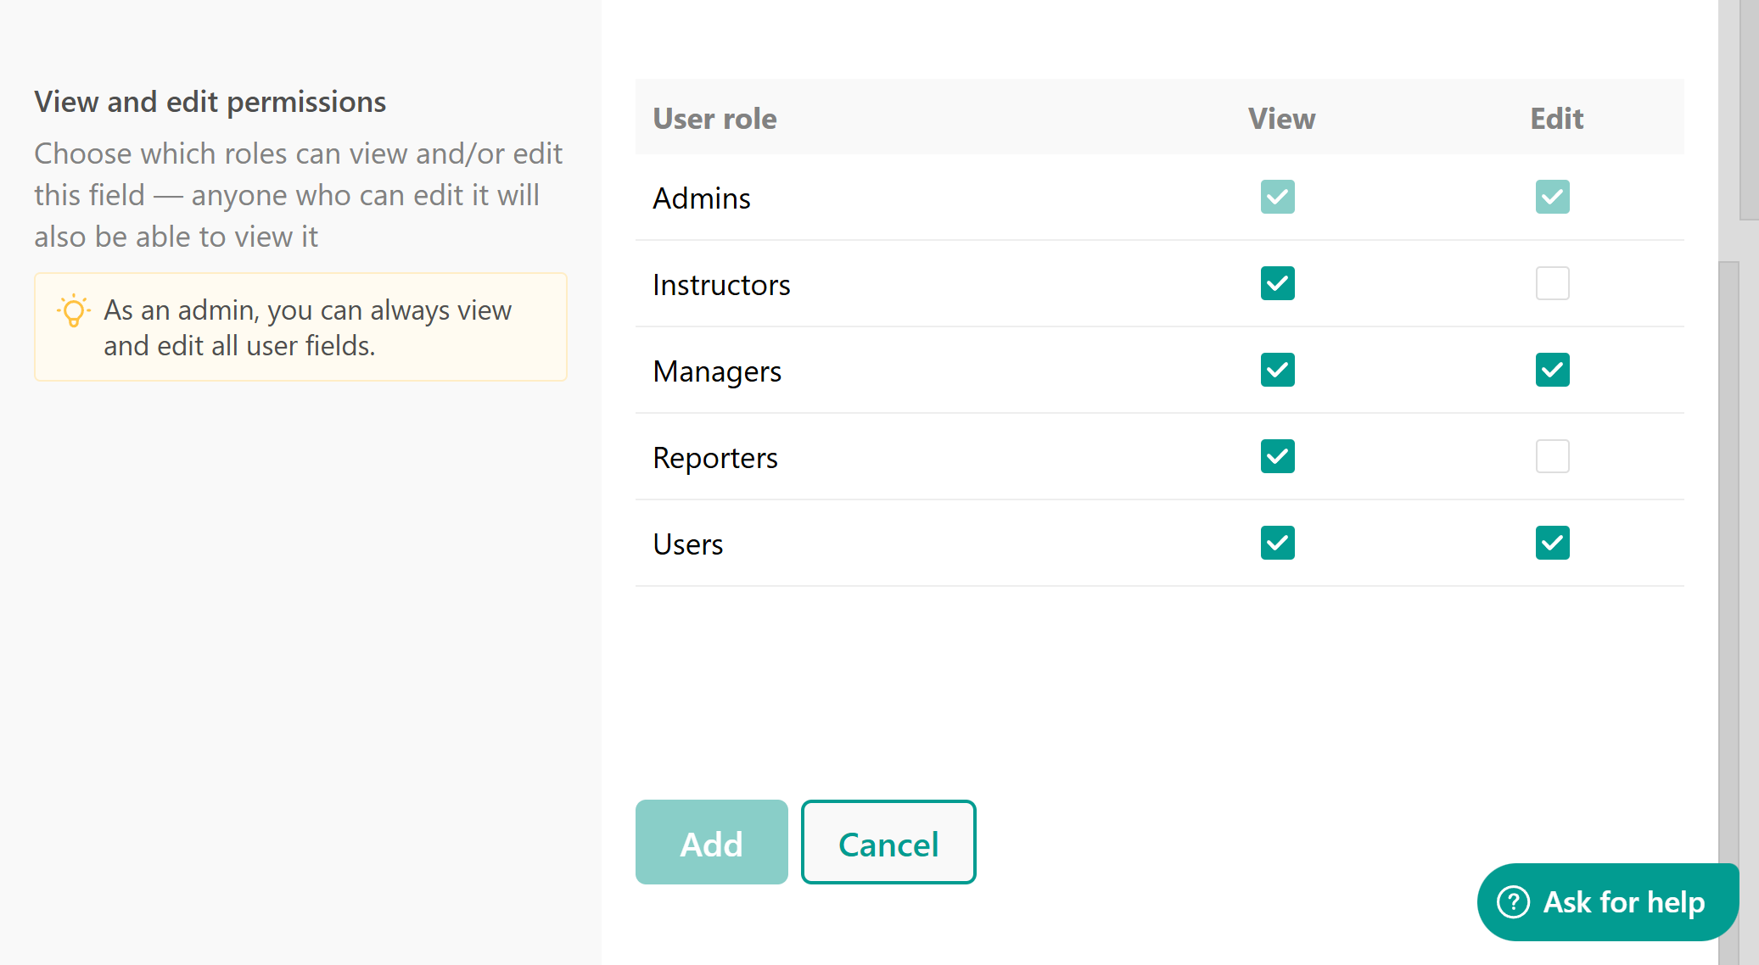Viewport: 1759px width, 965px height.
Task: Click the vertical scrollbar thumb
Action: (1728, 594)
